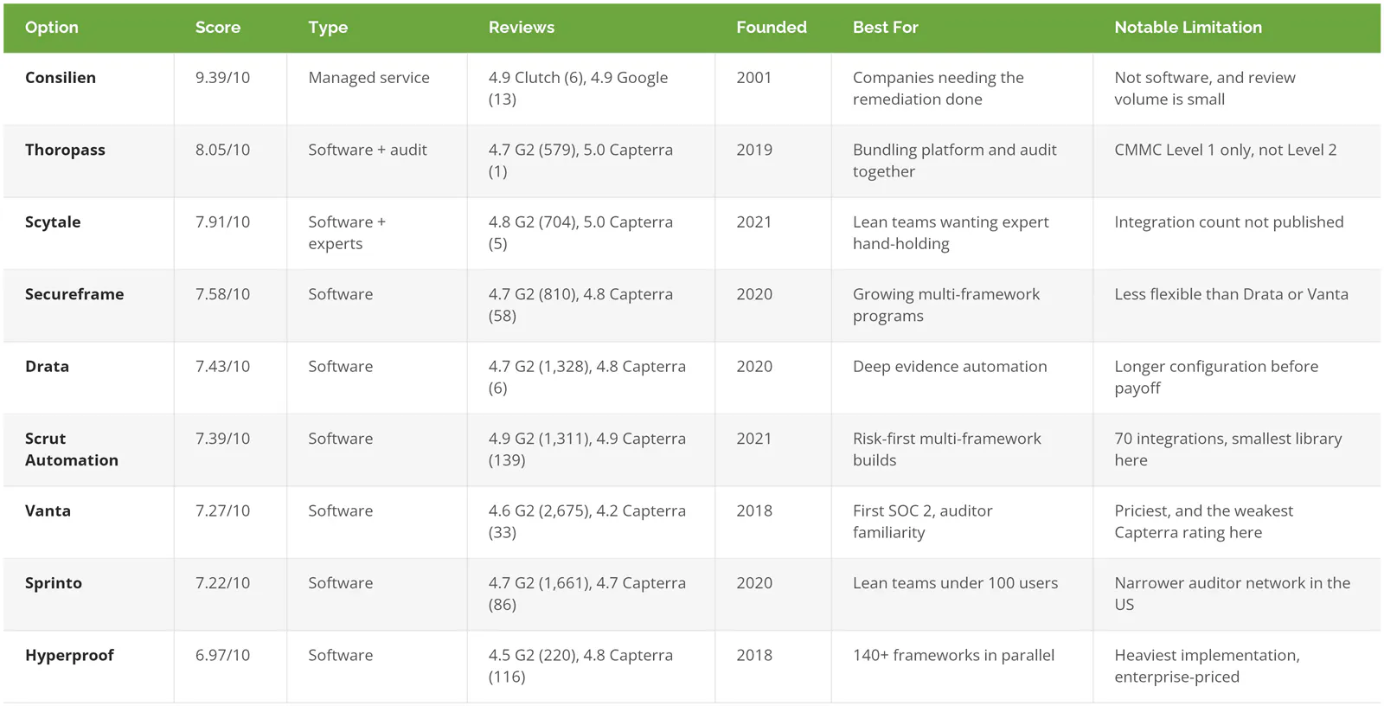Click the 4.8 G2 (704) reviews cell
The height and width of the screenshot is (706, 1384).
pos(580,233)
